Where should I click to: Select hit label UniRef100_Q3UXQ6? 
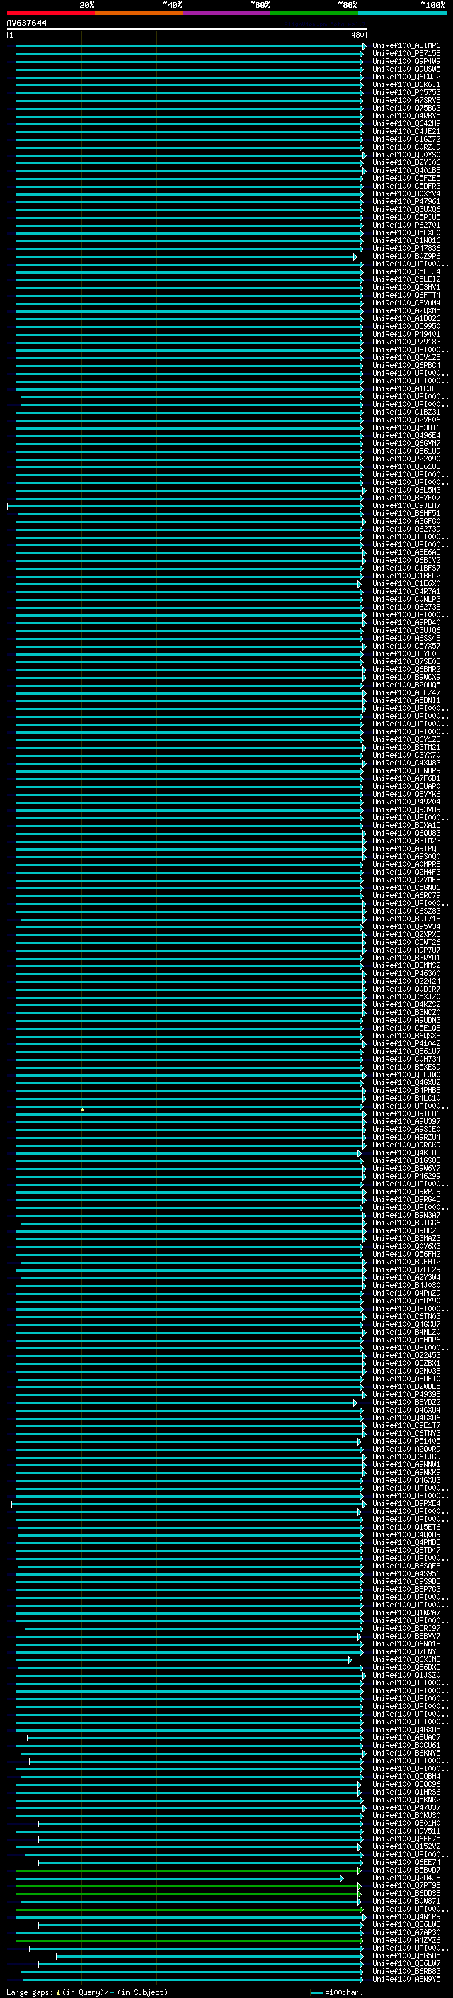tap(406, 209)
